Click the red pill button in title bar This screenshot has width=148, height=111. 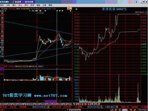(x=130, y=2)
